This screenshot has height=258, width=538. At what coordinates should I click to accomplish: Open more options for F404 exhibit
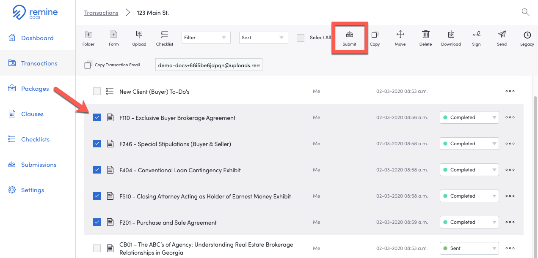510,170
